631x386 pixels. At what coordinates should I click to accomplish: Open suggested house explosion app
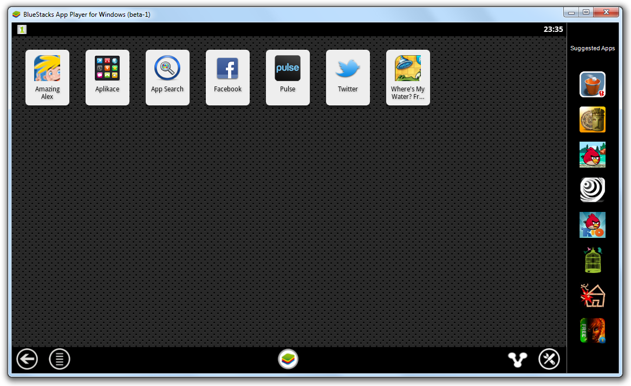pyautogui.click(x=593, y=295)
